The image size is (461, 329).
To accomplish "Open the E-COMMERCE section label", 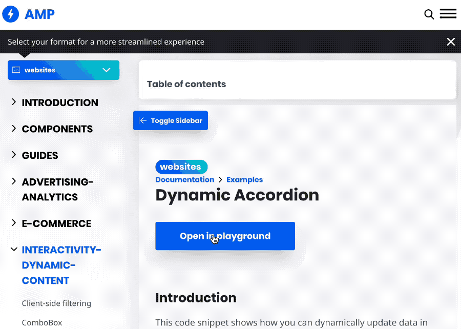I will (x=56, y=224).
